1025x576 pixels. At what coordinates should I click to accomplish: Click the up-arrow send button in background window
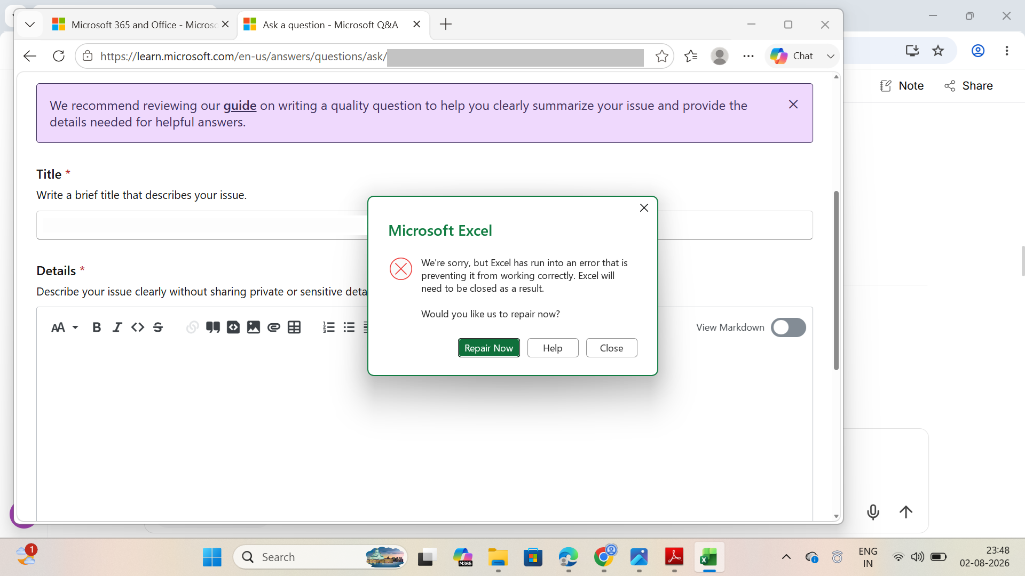click(906, 512)
